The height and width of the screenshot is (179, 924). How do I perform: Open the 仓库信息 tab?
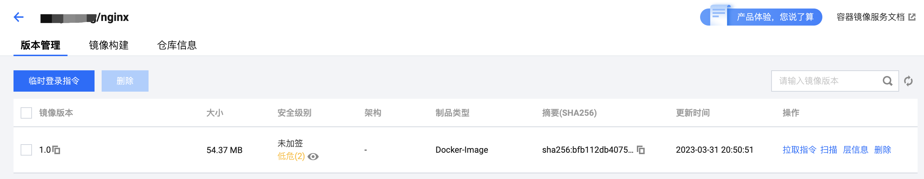click(x=177, y=45)
